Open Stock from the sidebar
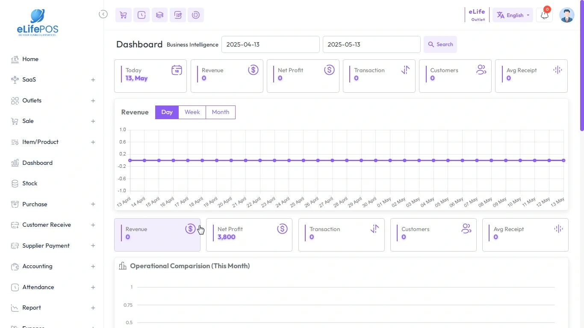 click(x=29, y=183)
